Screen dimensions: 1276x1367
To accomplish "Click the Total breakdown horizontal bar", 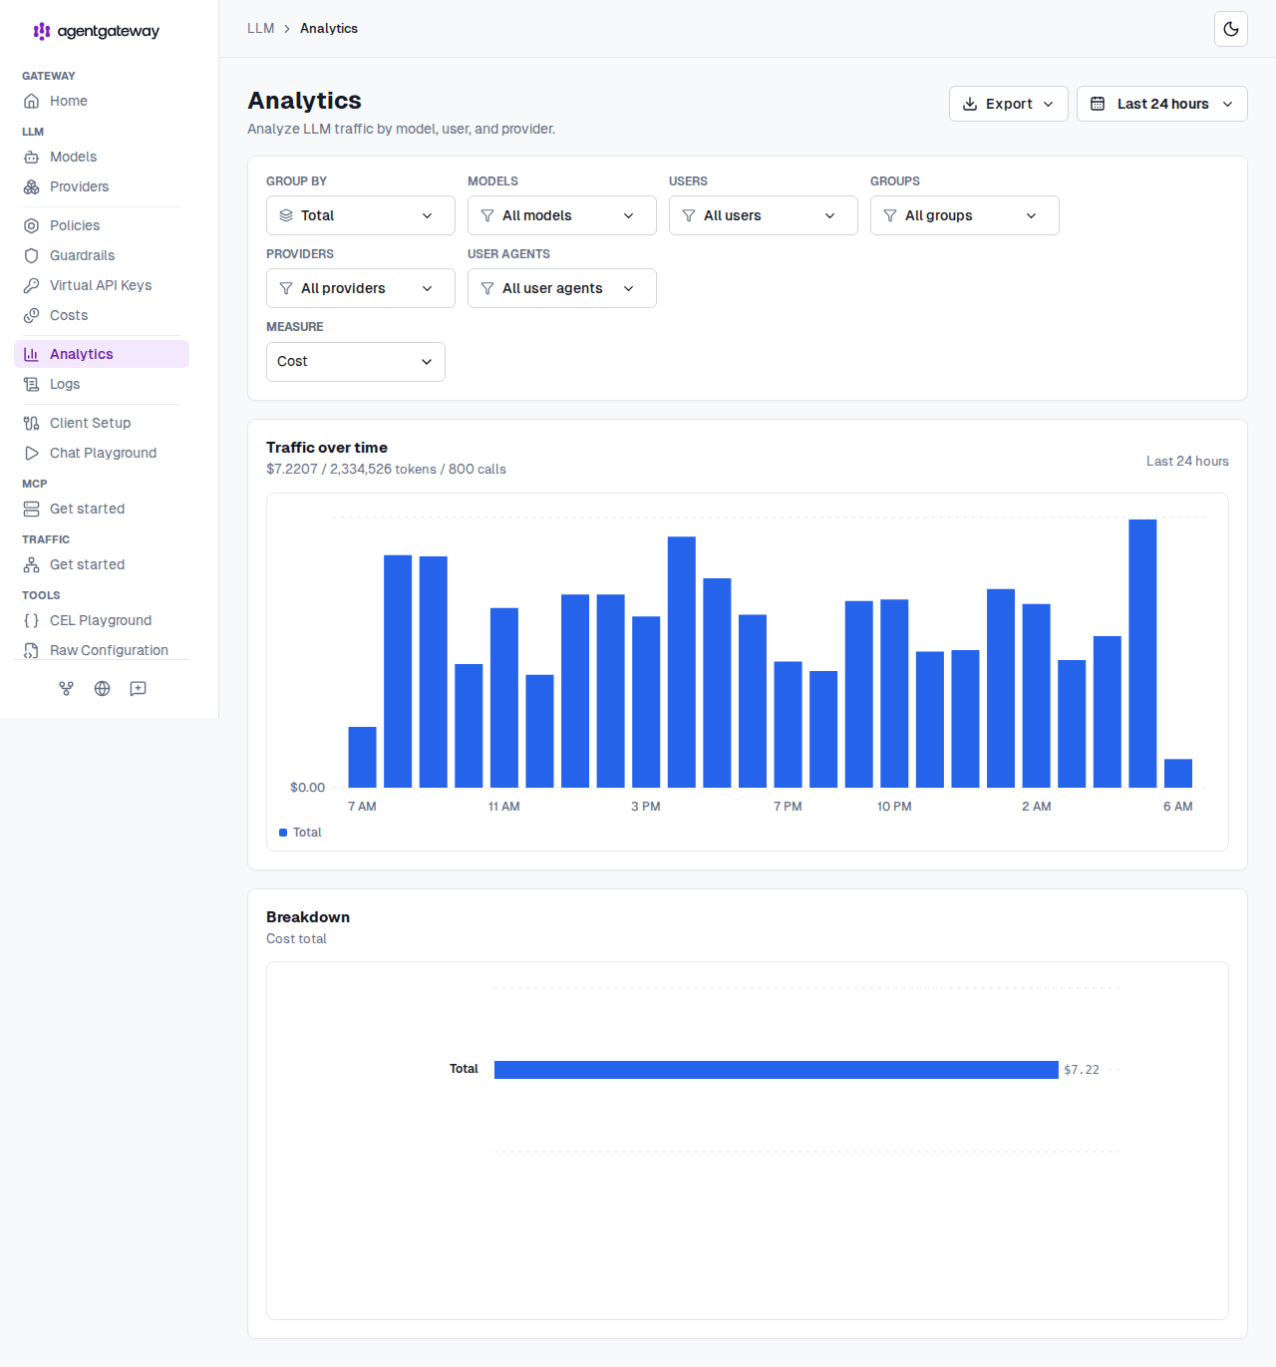I will coord(777,1070).
